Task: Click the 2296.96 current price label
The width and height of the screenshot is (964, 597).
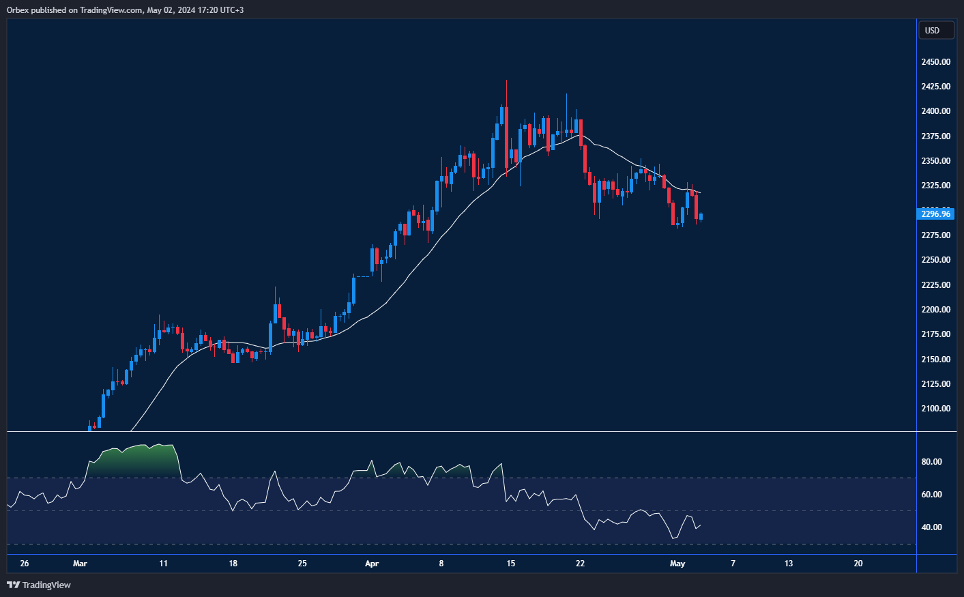Action: tap(935, 214)
